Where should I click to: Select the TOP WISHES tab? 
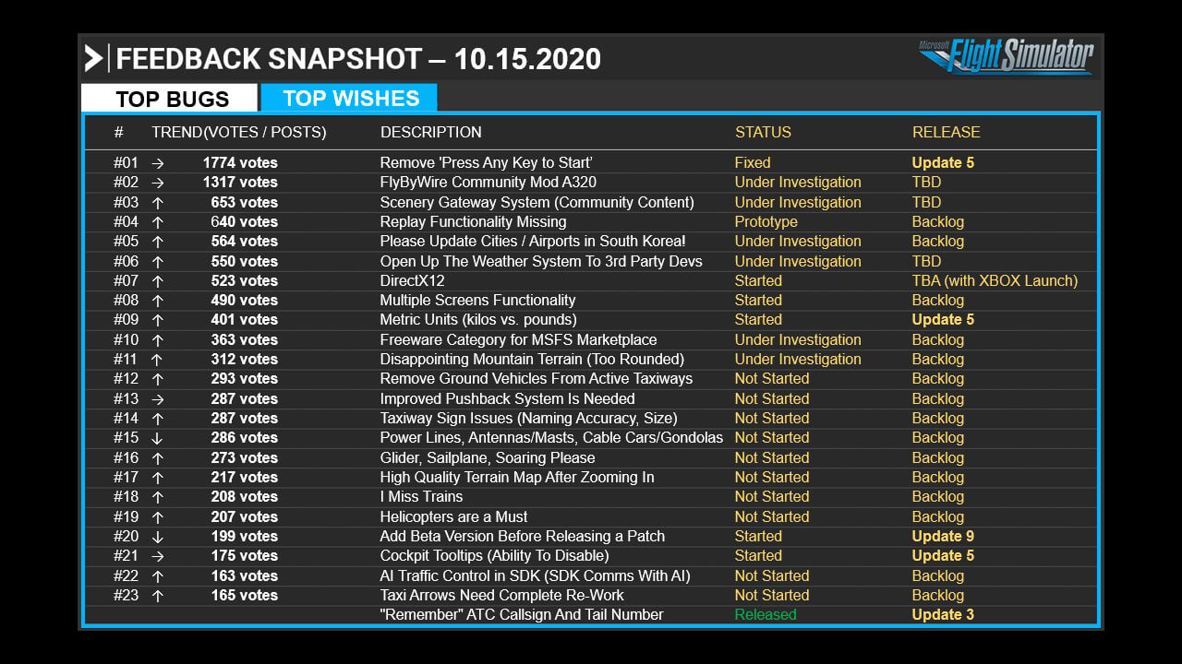(x=349, y=98)
